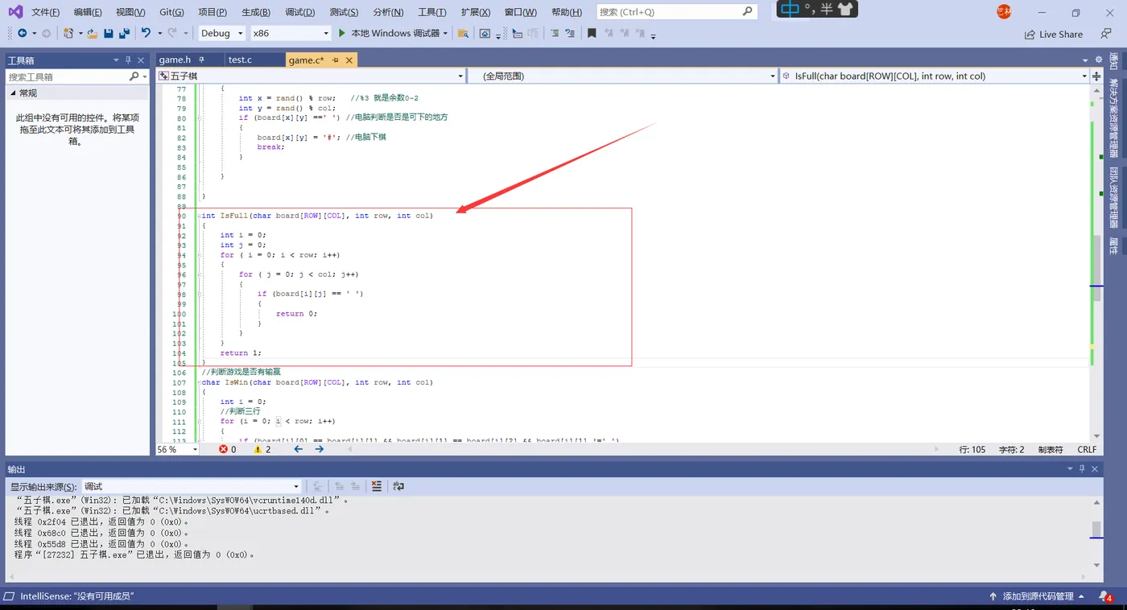Collapse the 常规 toolbox group
The image size is (1127, 610).
click(x=13, y=93)
